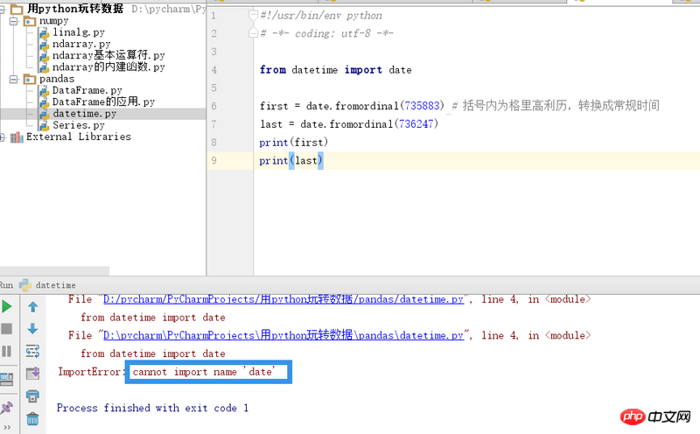Collapse the numpy folder node
Image resolution: width=700 pixels, height=434 pixels.
click(x=14, y=21)
